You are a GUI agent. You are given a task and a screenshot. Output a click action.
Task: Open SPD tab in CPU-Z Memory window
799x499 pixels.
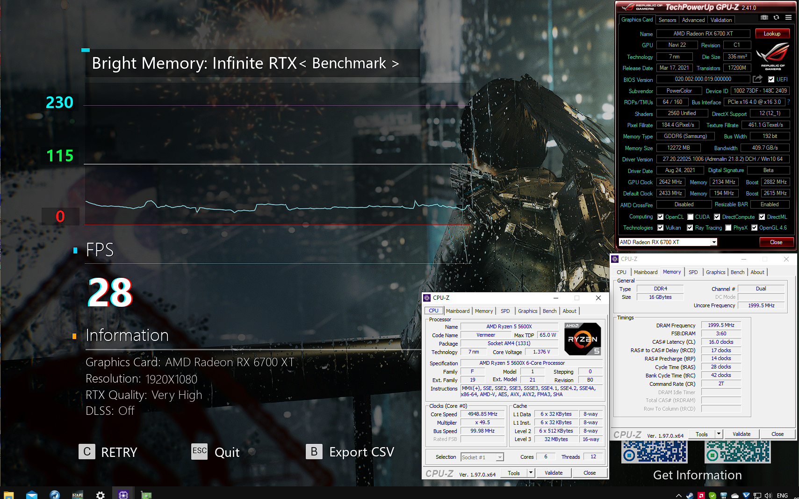[693, 272]
